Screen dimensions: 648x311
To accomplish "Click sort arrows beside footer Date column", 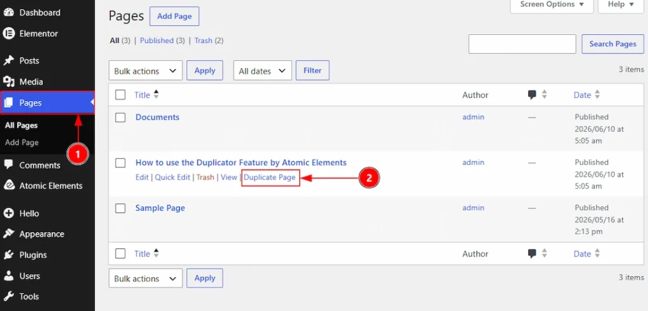I will pyautogui.click(x=597, y=253).
